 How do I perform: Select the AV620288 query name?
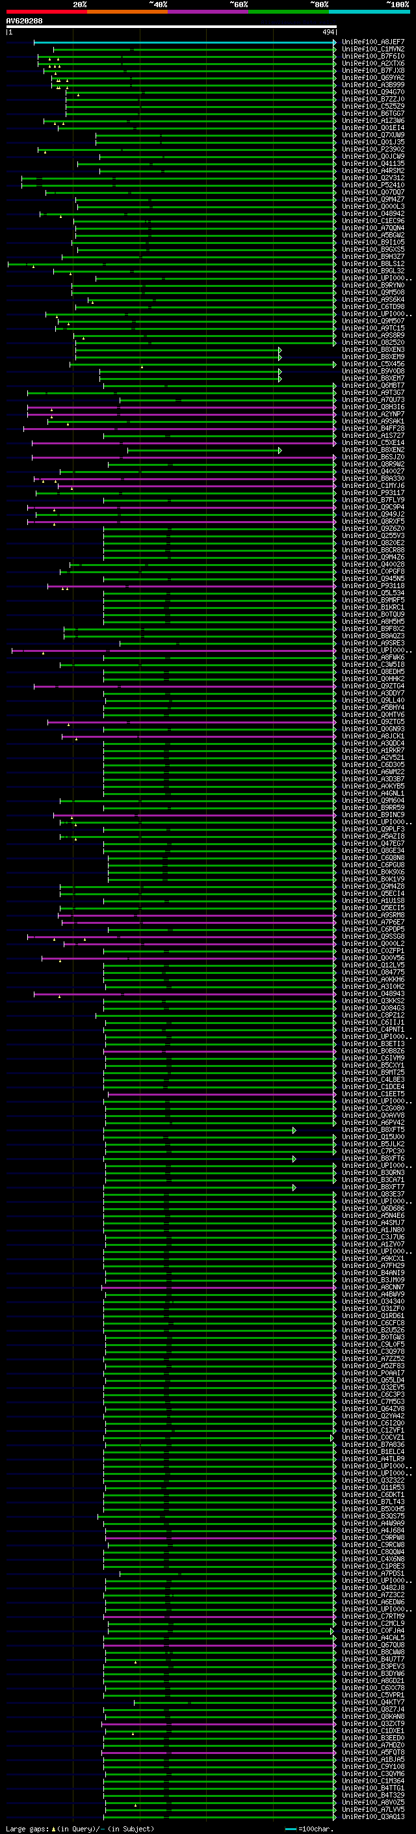click(24, 21)
